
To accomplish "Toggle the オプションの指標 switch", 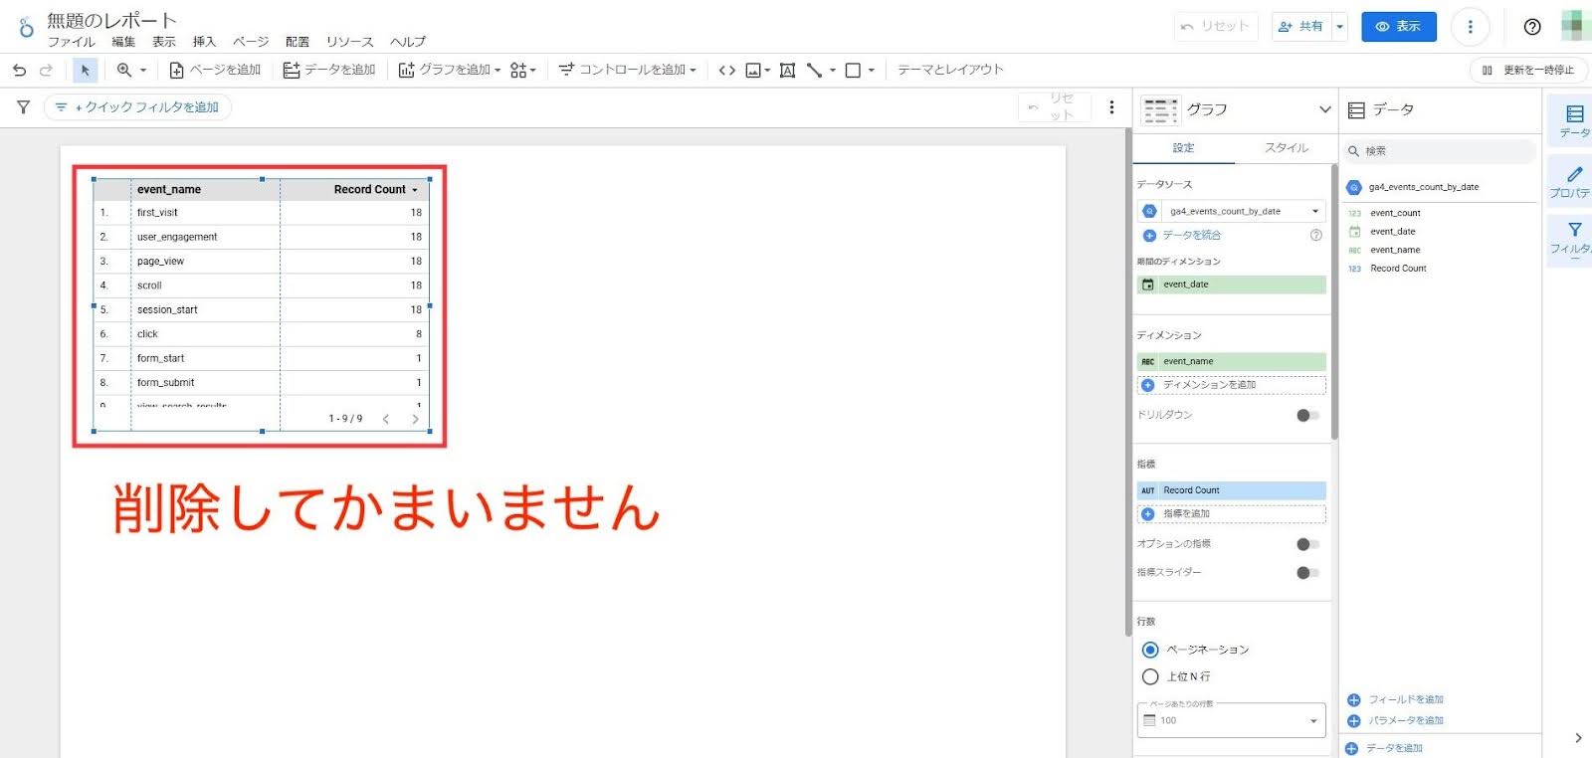I will tap(1307, 544).
